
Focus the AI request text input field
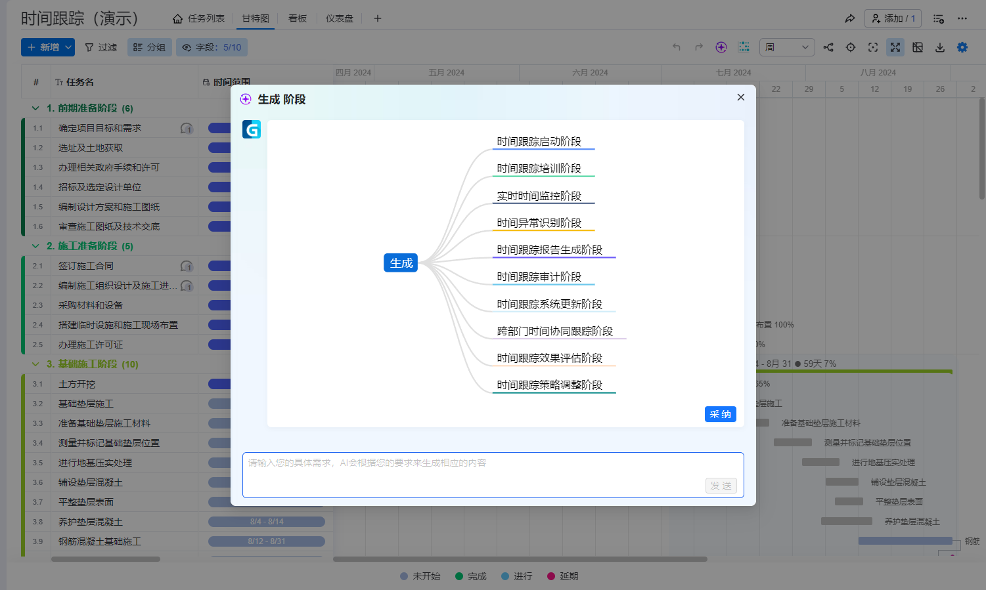pos(493,474)
